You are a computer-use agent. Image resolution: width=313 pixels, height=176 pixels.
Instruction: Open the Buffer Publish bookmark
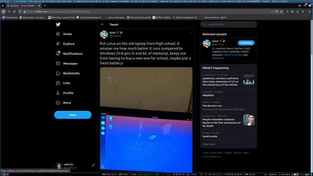162,17
